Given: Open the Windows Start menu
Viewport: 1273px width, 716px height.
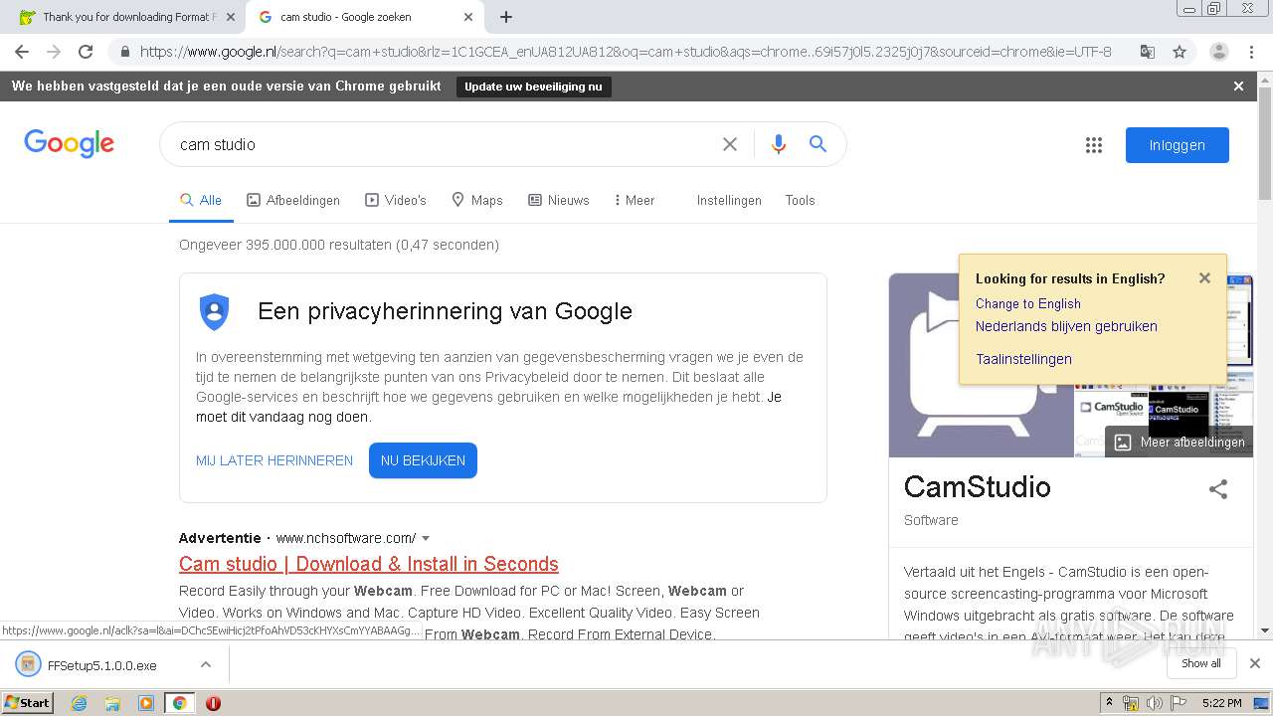Looking at the screenshot, I should [28, 702].
